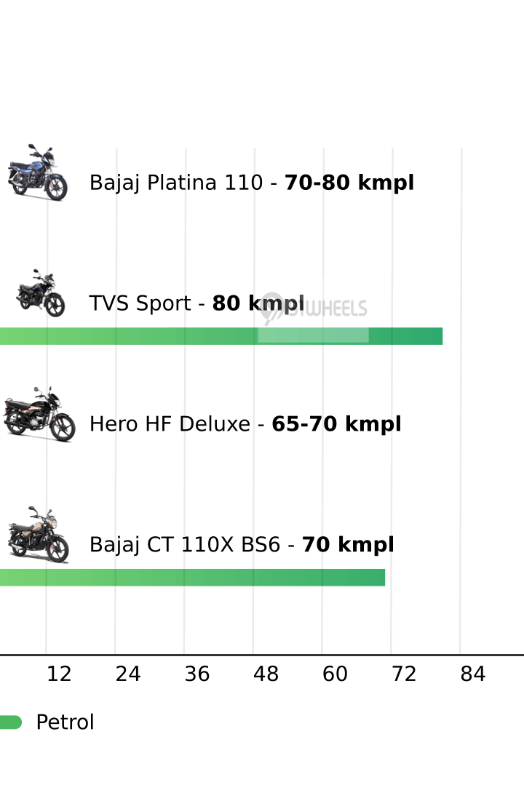The height and width of the screenshot is (793, 524).
Task: Click the 84 value on the axis
Action: tap(472, 674)
